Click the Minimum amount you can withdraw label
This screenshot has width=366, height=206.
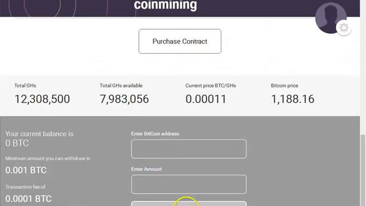[47, 159]
